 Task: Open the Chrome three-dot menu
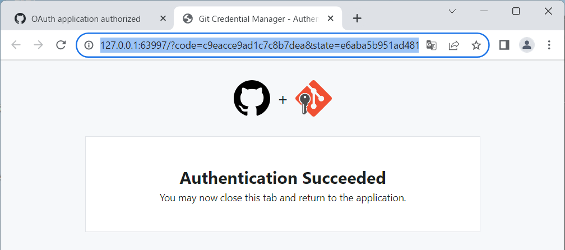(x=549, y=45)
